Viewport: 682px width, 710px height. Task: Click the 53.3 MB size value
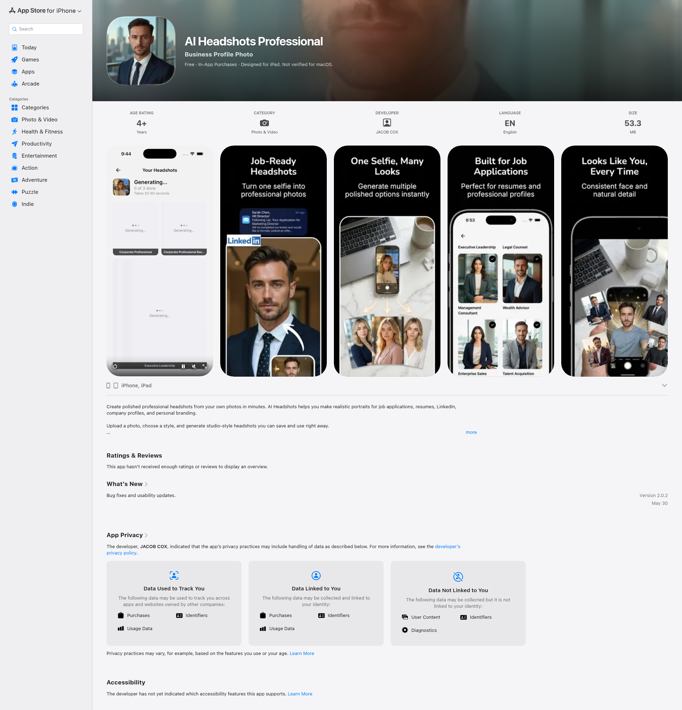[633, 124]
